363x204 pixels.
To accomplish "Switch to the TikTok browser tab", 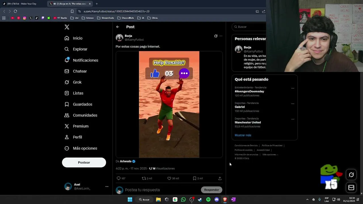I will click(x=22, y=4).
